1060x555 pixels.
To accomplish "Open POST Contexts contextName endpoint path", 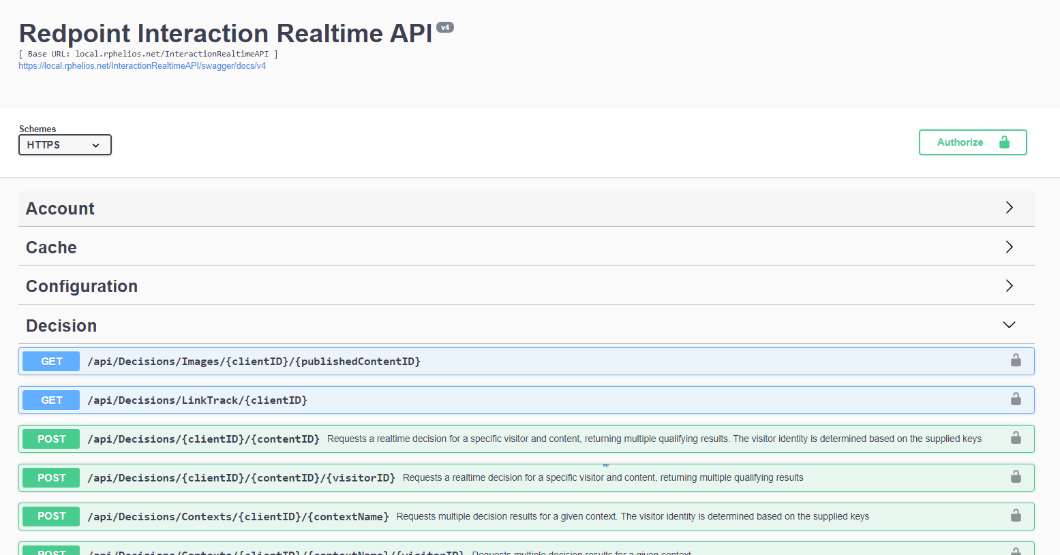I will (x=238, y=517).
